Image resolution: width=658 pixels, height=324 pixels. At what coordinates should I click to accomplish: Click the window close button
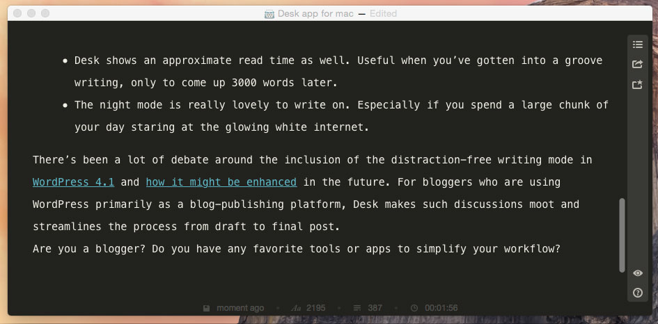pos(17,13)
